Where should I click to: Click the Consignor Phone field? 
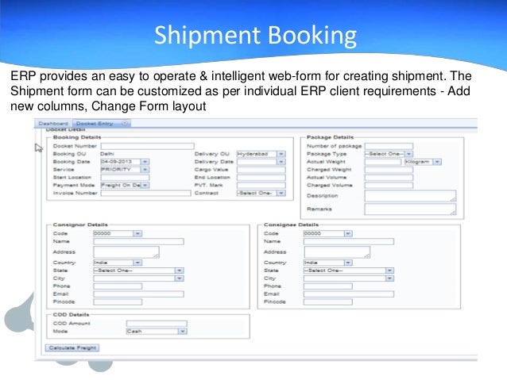118,286
